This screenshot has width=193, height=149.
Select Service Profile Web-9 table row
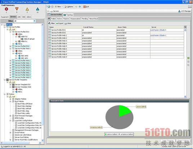(x=116, y=57)
